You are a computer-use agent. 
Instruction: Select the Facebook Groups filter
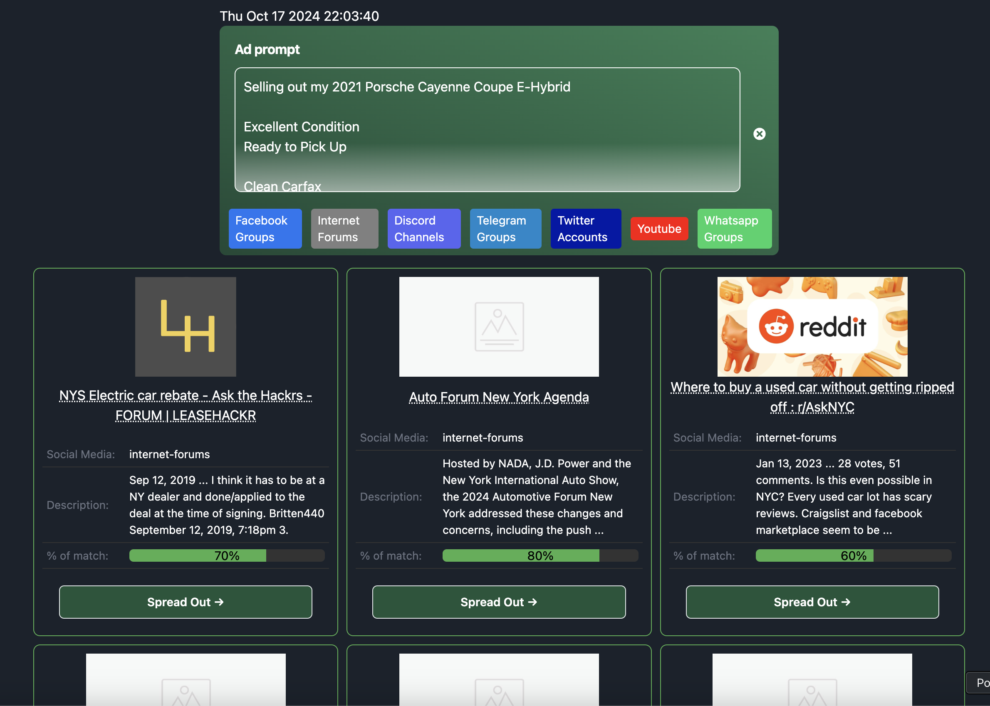pos(265,229)
